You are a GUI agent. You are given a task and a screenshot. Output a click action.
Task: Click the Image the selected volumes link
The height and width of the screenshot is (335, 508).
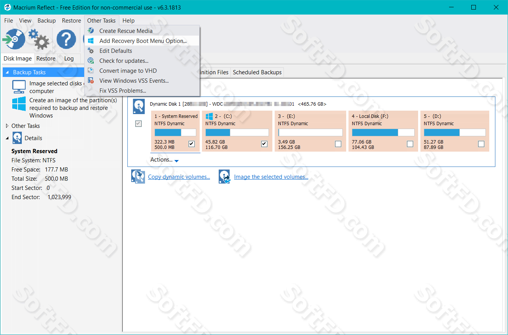(x=271, y=177)
